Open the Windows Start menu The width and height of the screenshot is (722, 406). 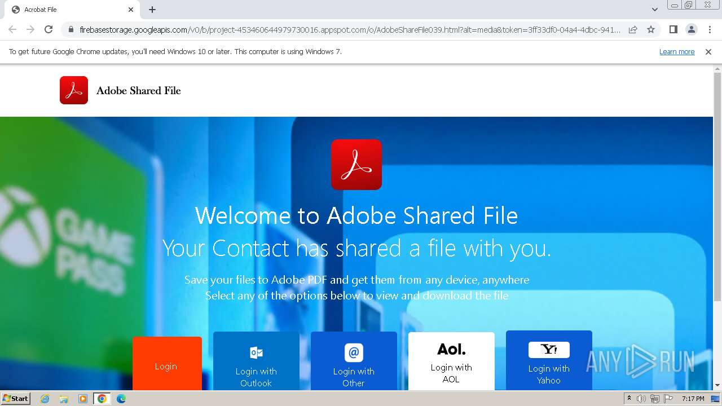coord(16,398)
